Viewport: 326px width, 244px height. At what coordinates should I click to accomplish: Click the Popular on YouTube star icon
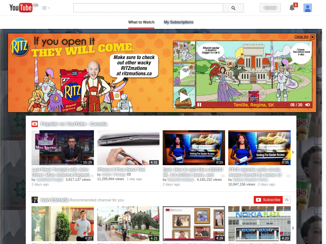point(34,124)
